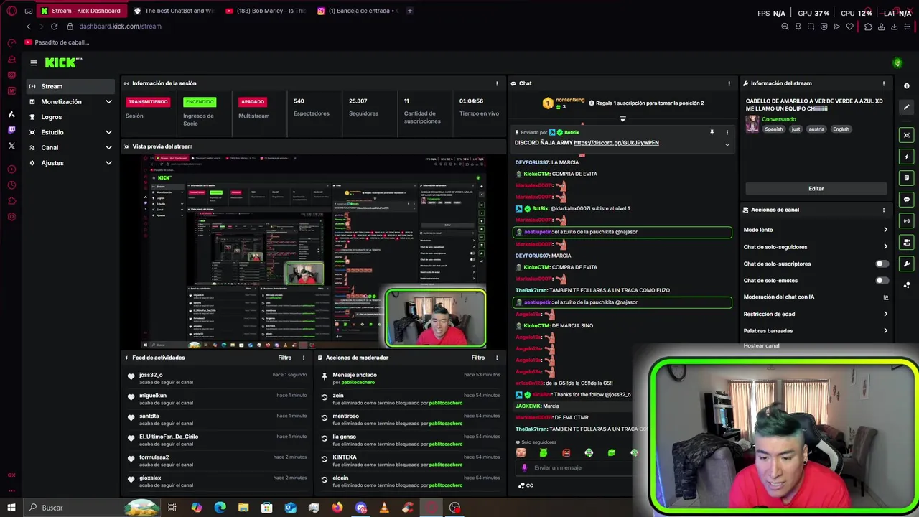Open the Información de la sesión options menu
The height and width of the screenshot is (517, 919).
497,83
